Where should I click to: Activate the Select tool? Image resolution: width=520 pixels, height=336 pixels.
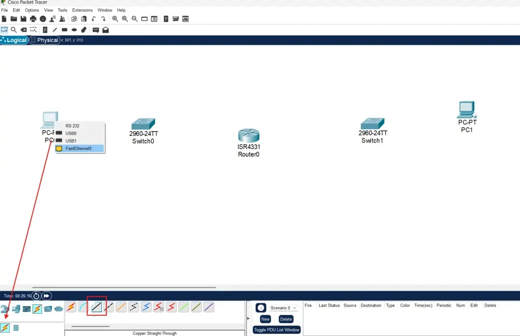pyautogui.click(x=4, y=30)
